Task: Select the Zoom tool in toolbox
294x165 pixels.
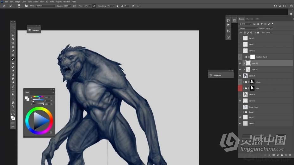Action: click(x=13, y=106)
